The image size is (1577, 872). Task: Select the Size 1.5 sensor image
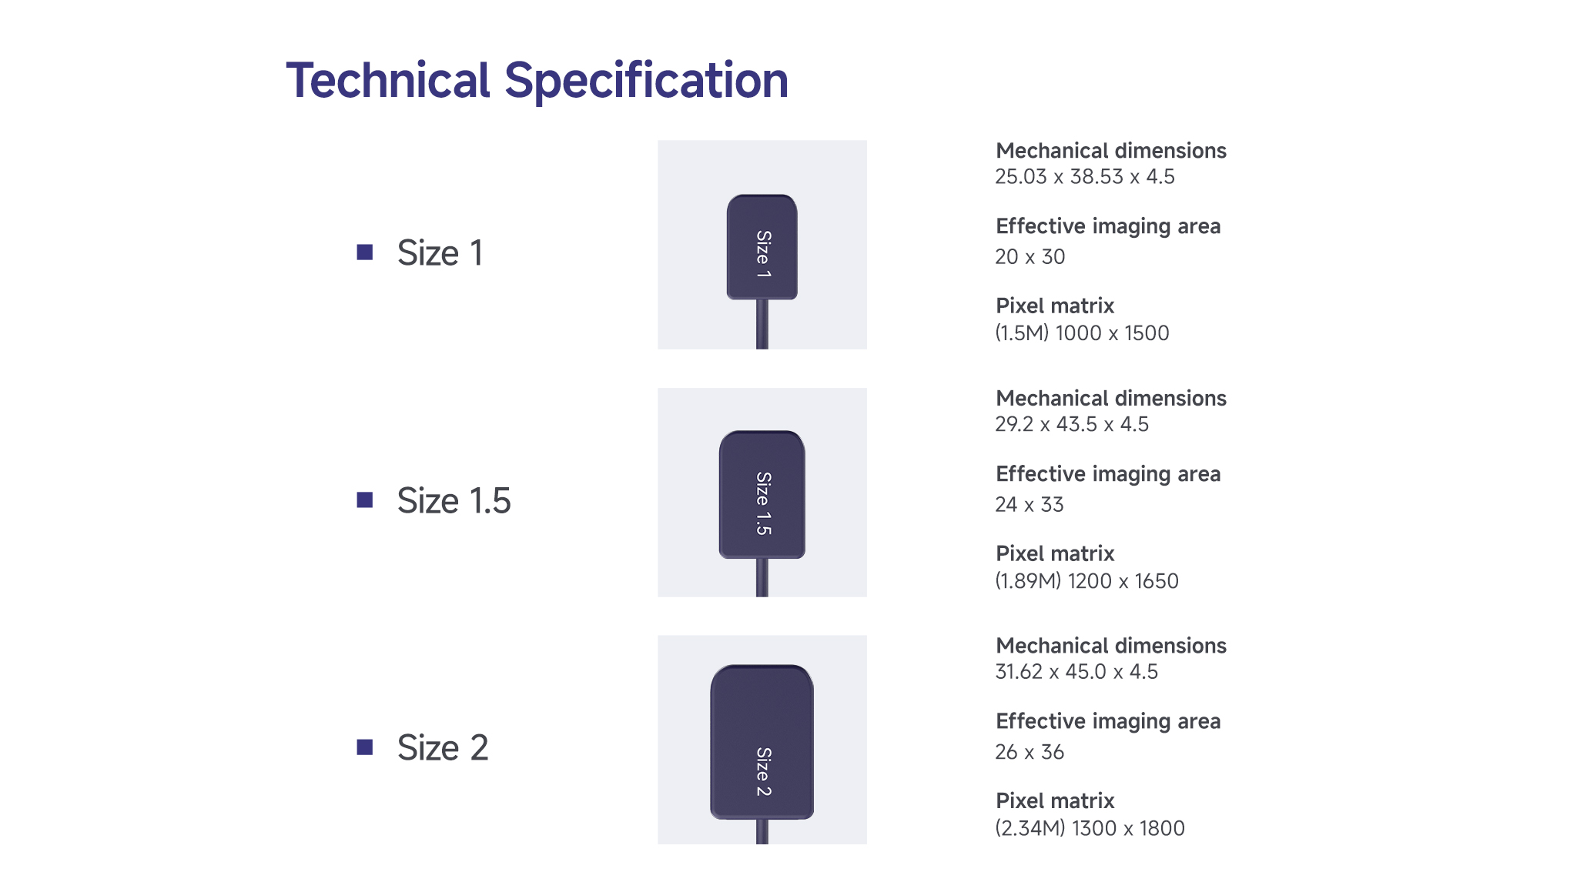click(x=762, y=493)
